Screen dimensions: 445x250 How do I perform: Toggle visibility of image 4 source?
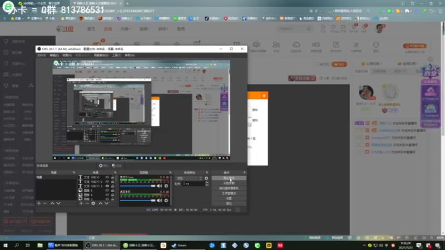[x=107, y=195]
